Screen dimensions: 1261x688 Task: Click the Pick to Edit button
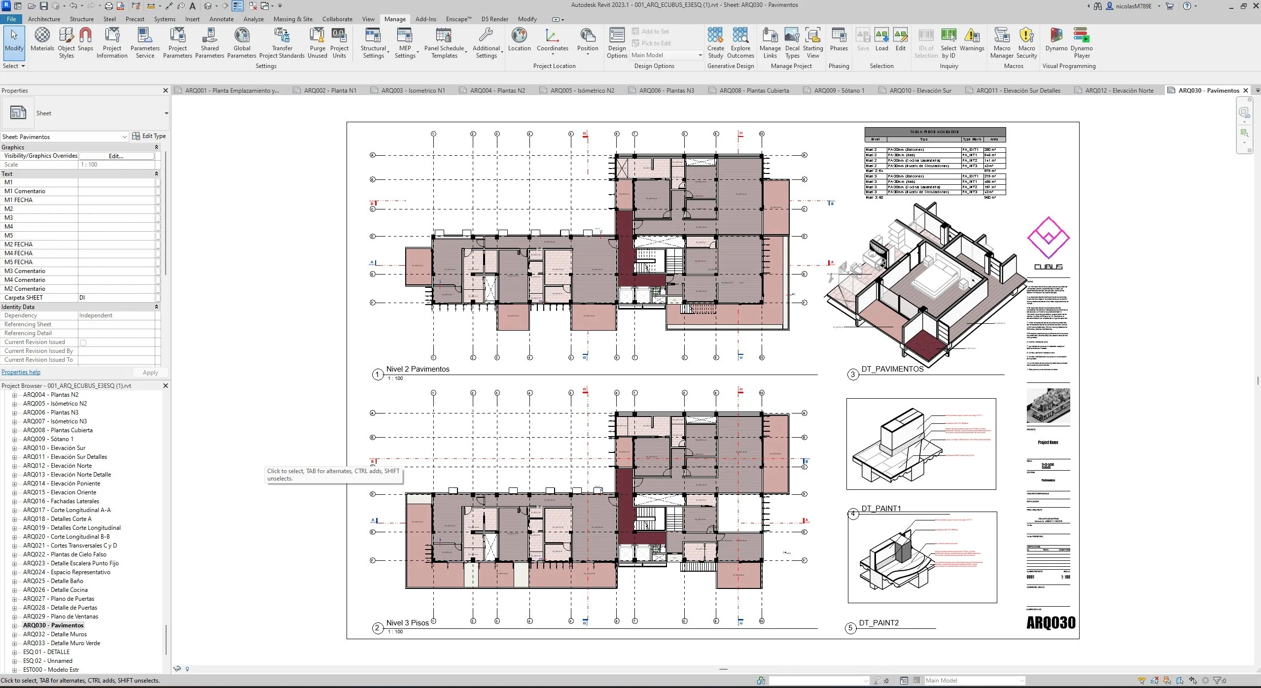click(651, 43)
